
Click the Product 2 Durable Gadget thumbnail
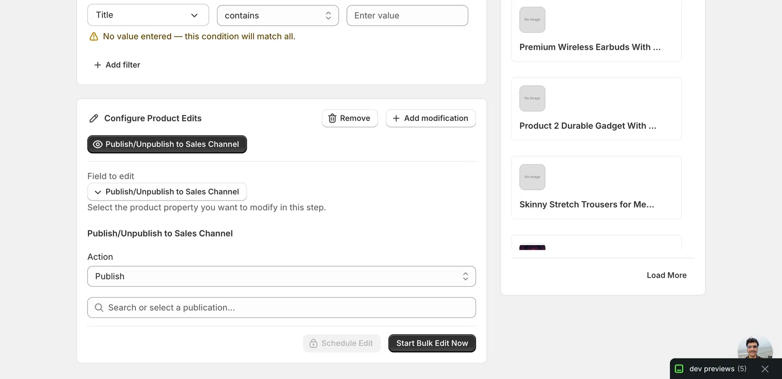pos(532,99)
